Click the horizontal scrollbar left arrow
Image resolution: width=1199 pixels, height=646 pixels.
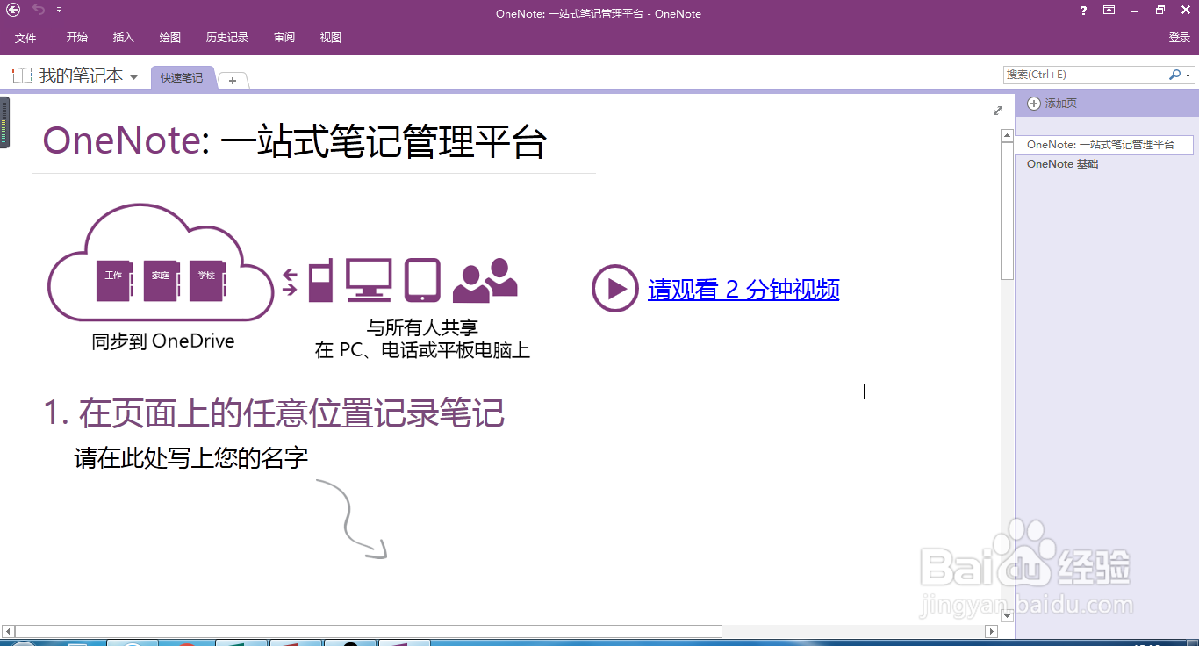tap(8, 631)
